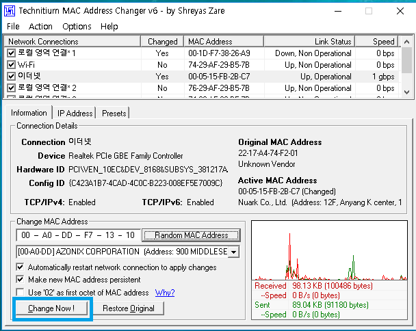Switch to the IP Address tab
Image resolution: width=416 pixels, height=331 pixels.
[75, 114]
